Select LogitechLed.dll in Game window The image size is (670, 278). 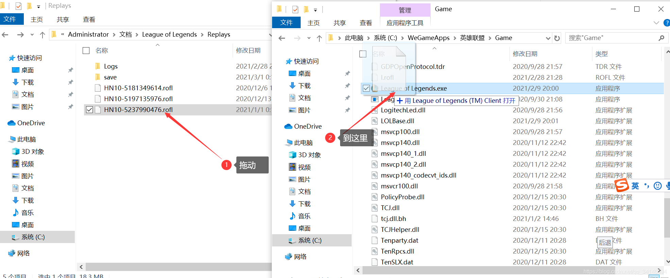point(403,110)
